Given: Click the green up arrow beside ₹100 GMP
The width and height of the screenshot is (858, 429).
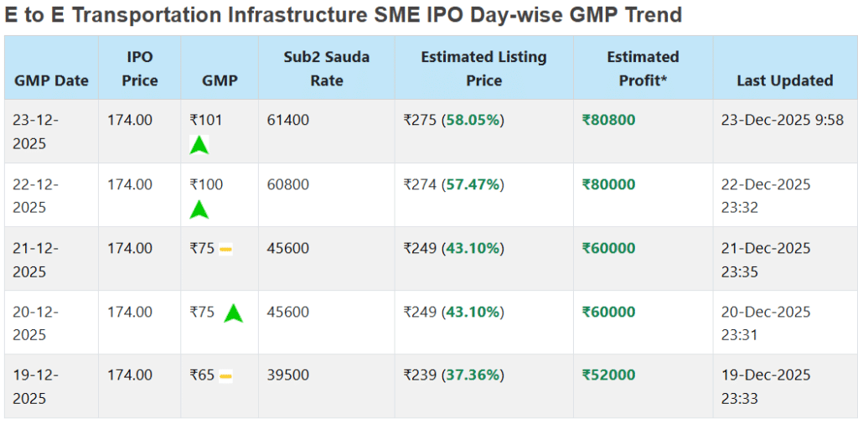Looking at the screenshot, I should (x=199, y=209).
